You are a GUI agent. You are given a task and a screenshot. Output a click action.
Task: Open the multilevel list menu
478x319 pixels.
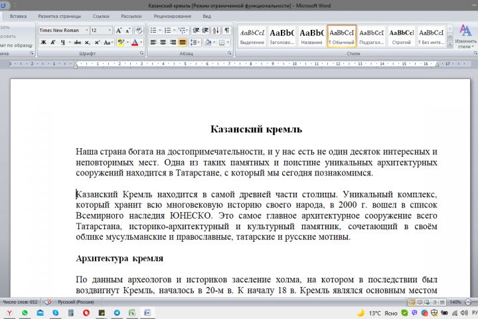pos(183,30)
